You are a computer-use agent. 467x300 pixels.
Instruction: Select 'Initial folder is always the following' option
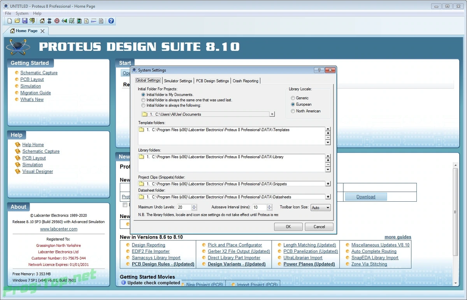[x=171, y=105]
